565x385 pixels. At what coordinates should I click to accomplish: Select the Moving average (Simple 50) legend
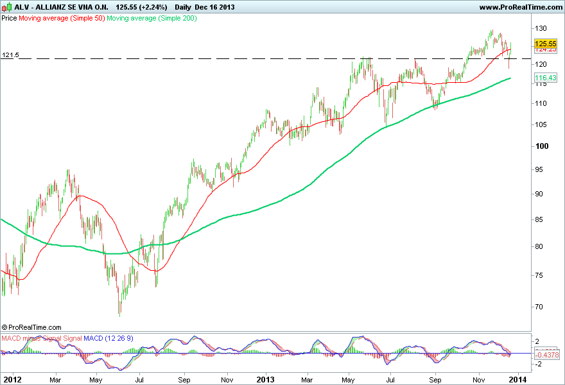coord(62,18)
